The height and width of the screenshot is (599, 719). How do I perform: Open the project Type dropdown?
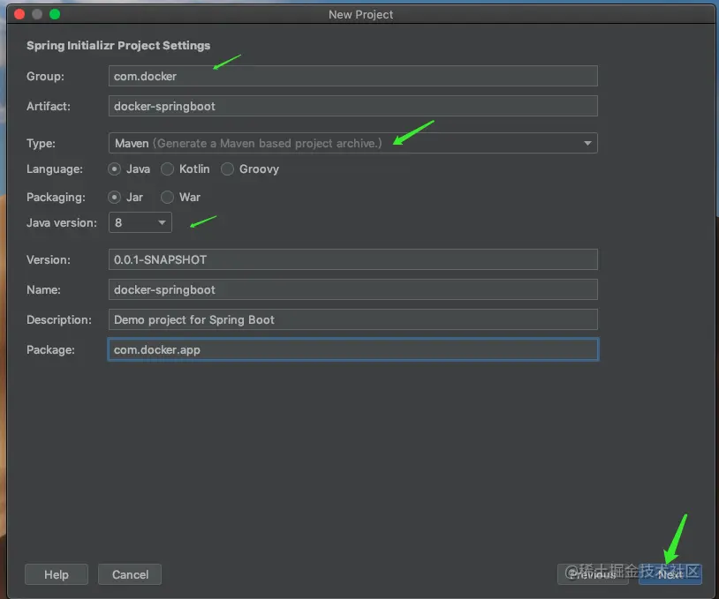(352, 143)
